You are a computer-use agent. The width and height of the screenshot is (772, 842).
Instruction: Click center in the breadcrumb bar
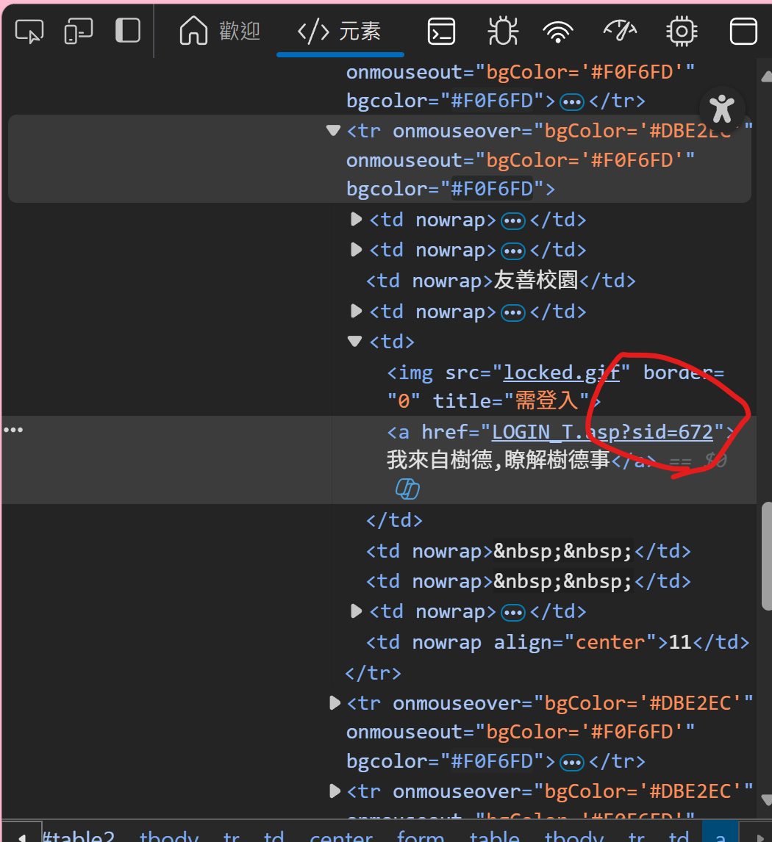tap(341, 835)
